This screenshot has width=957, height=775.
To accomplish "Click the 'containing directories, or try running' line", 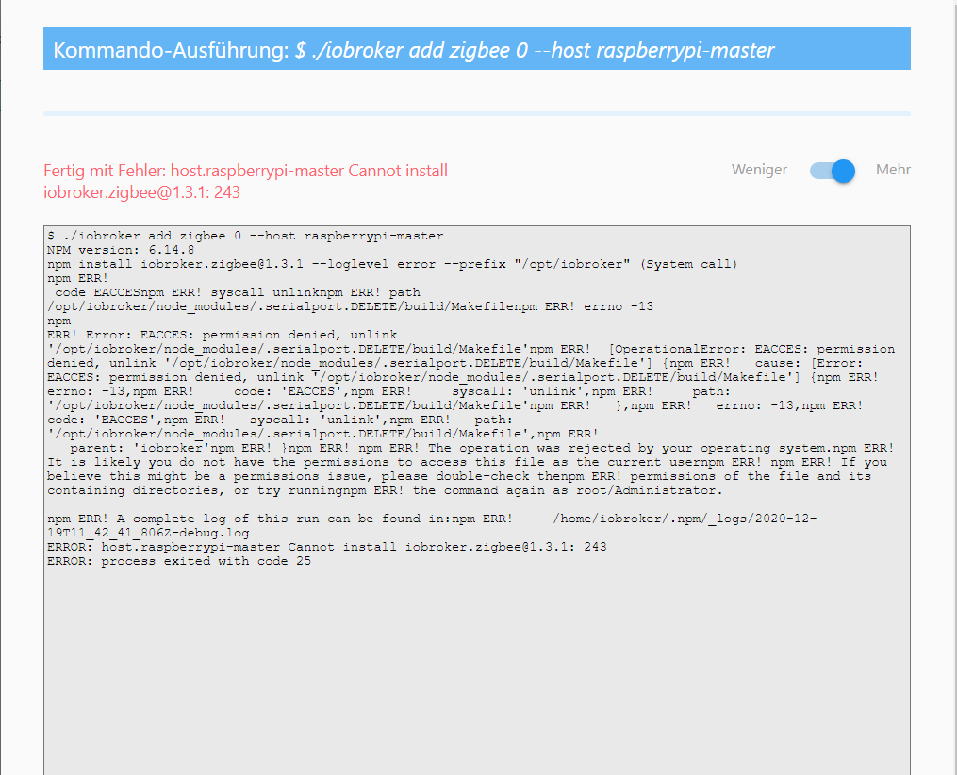I will point(385,490).
